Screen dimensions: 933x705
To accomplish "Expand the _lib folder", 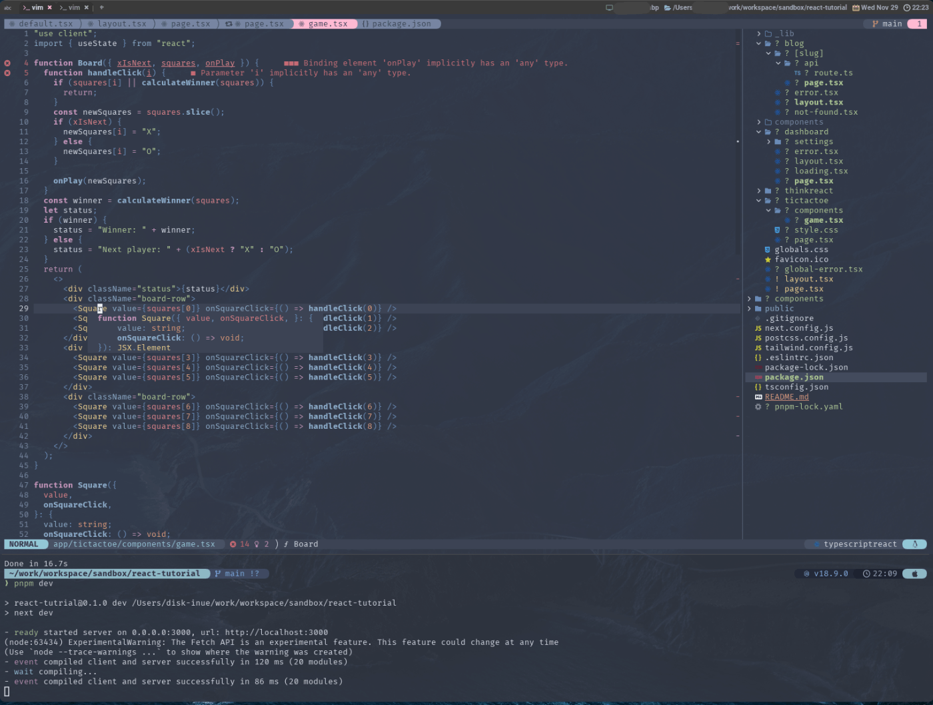I will [759, 33].
